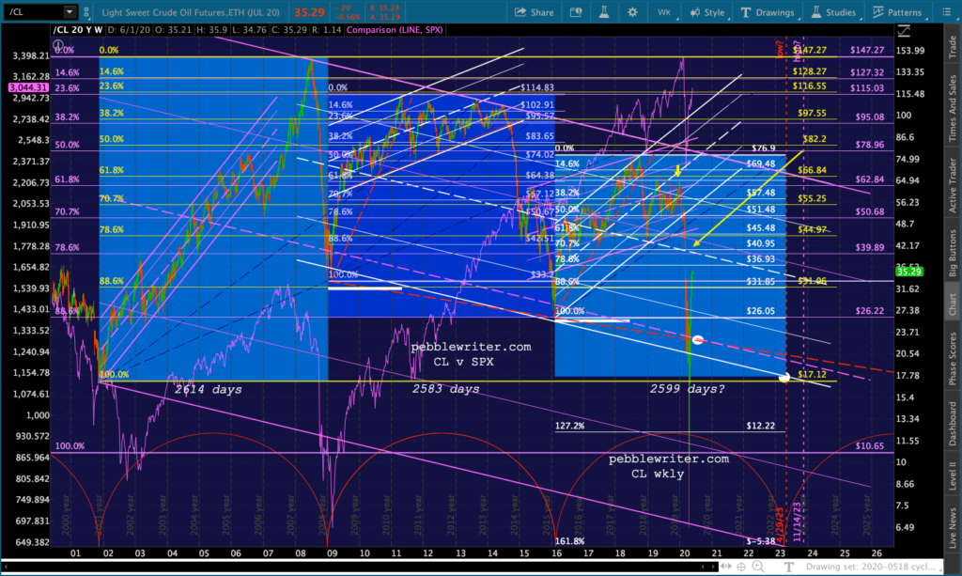Click the 4/29/23 red vertical date marker
Viewport: 962px width, 576px height.
[x=781, y=525]
